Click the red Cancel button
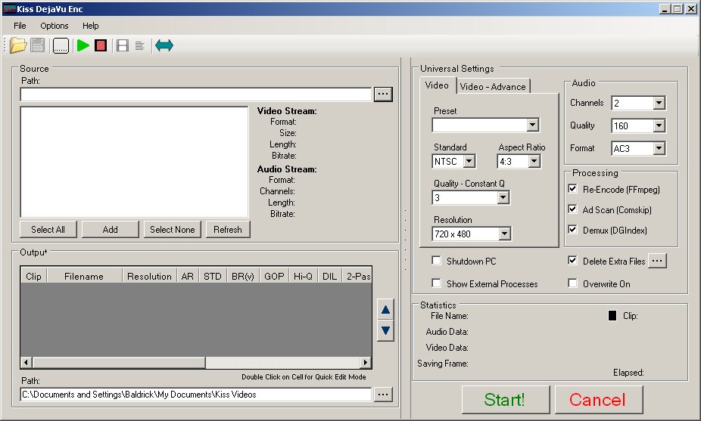The image size is (701, 421). (598, 400)
